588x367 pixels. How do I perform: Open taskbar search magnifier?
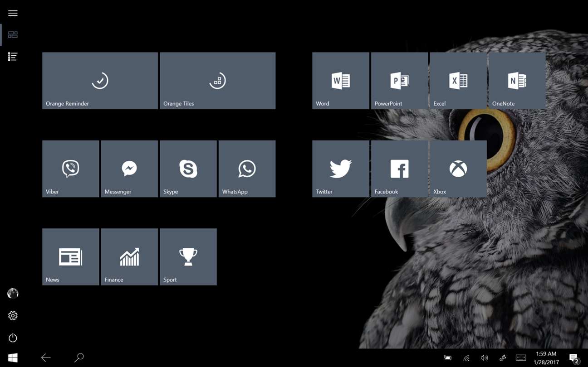click(79, 358)
